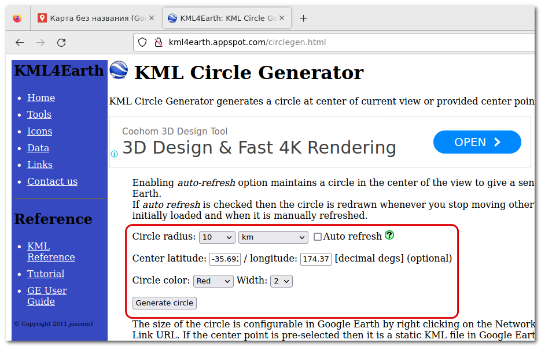Screen dimensions: 541x347
Task: Click the Center latitude input field
Action: click(x=225, y=259)
